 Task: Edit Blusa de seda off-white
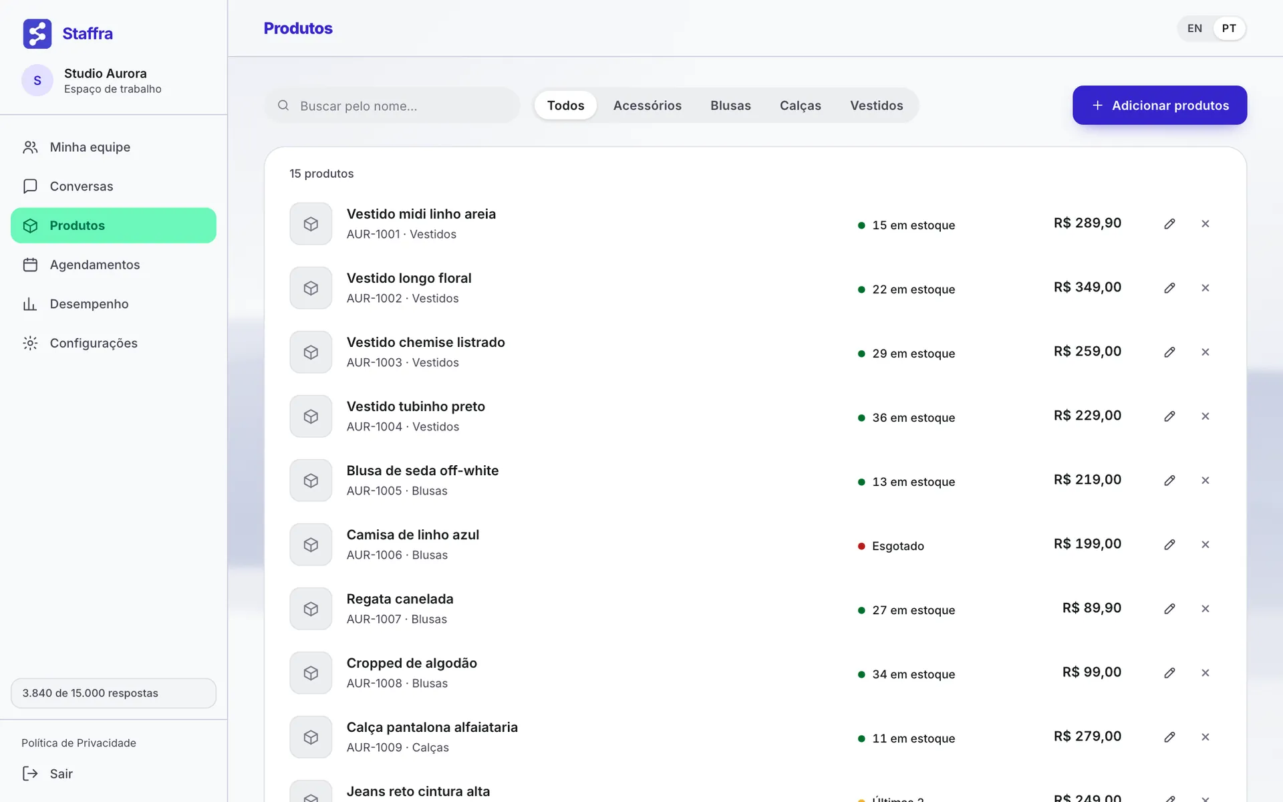tap(1169, 481)
